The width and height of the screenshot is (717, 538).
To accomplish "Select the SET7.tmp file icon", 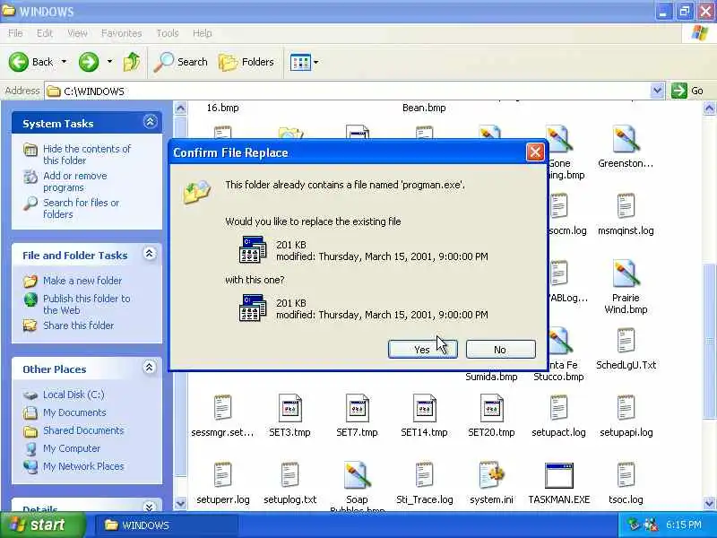I will (357, 408).
